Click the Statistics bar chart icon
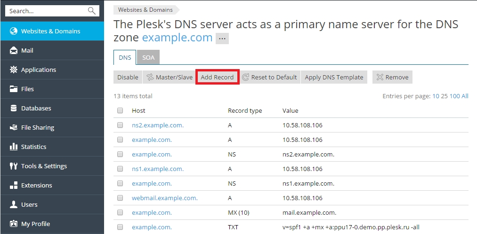This screenshot has width=477, height=234. click(13, 147)
